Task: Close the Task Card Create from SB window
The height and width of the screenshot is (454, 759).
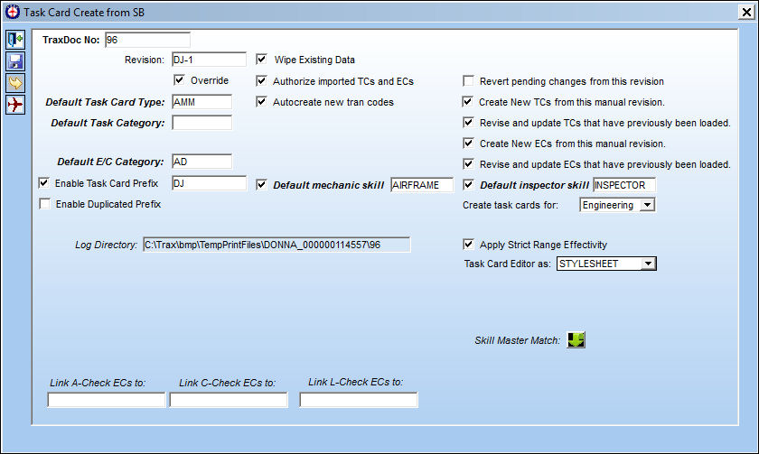Action: click(746, 12)
